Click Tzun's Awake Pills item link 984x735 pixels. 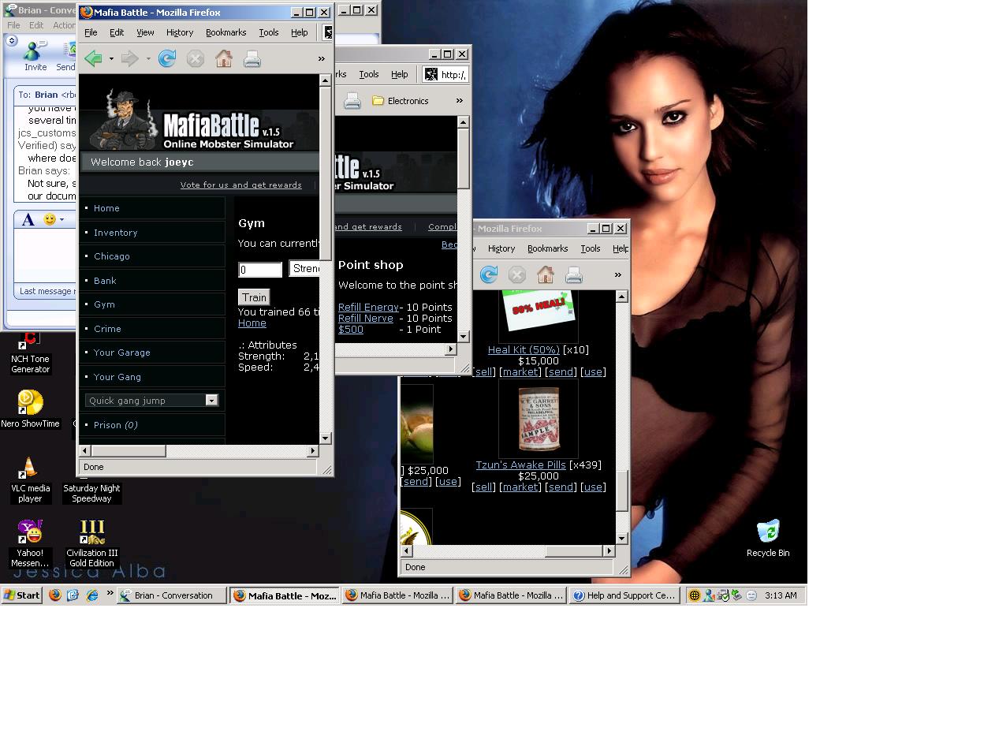520,465
